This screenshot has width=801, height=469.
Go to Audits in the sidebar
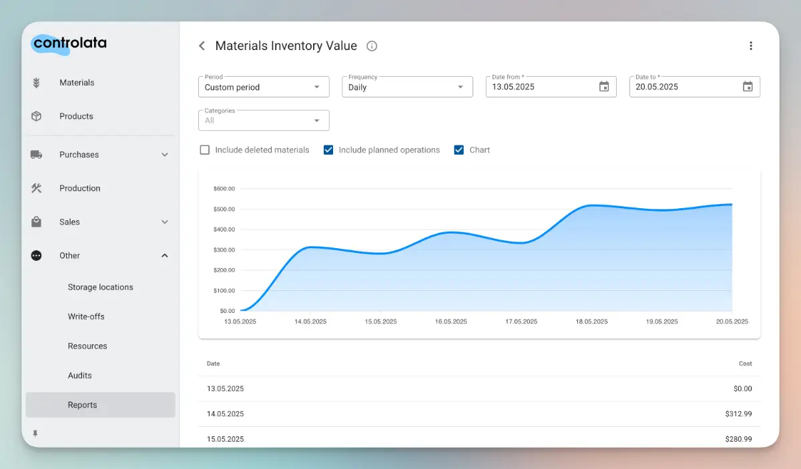coord(79,376)
